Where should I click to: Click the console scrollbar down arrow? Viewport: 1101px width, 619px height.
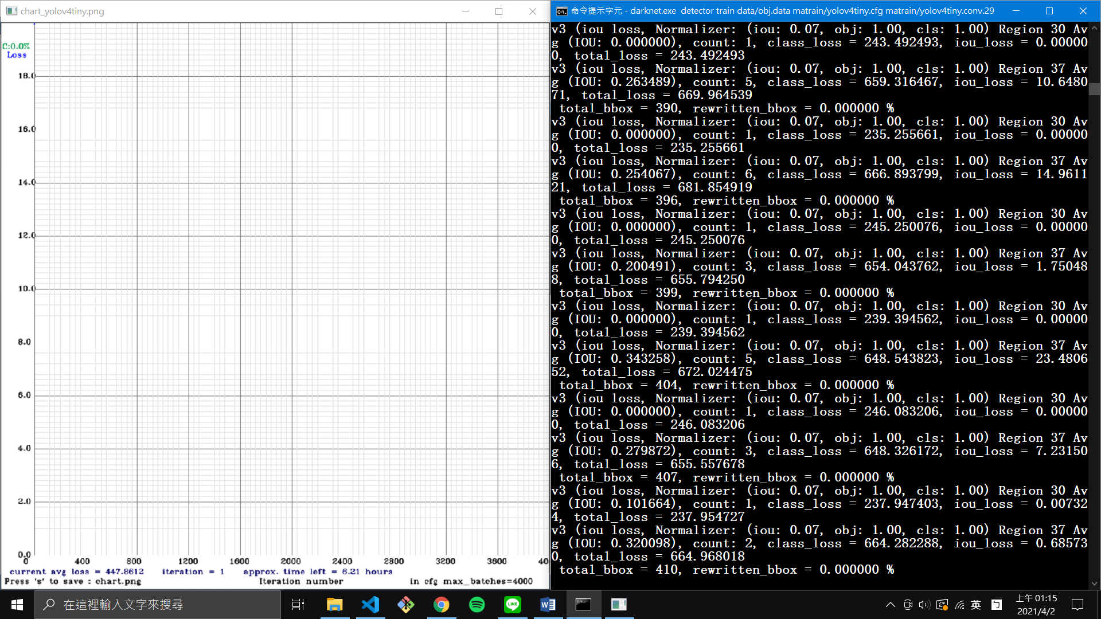(1095, 583)
